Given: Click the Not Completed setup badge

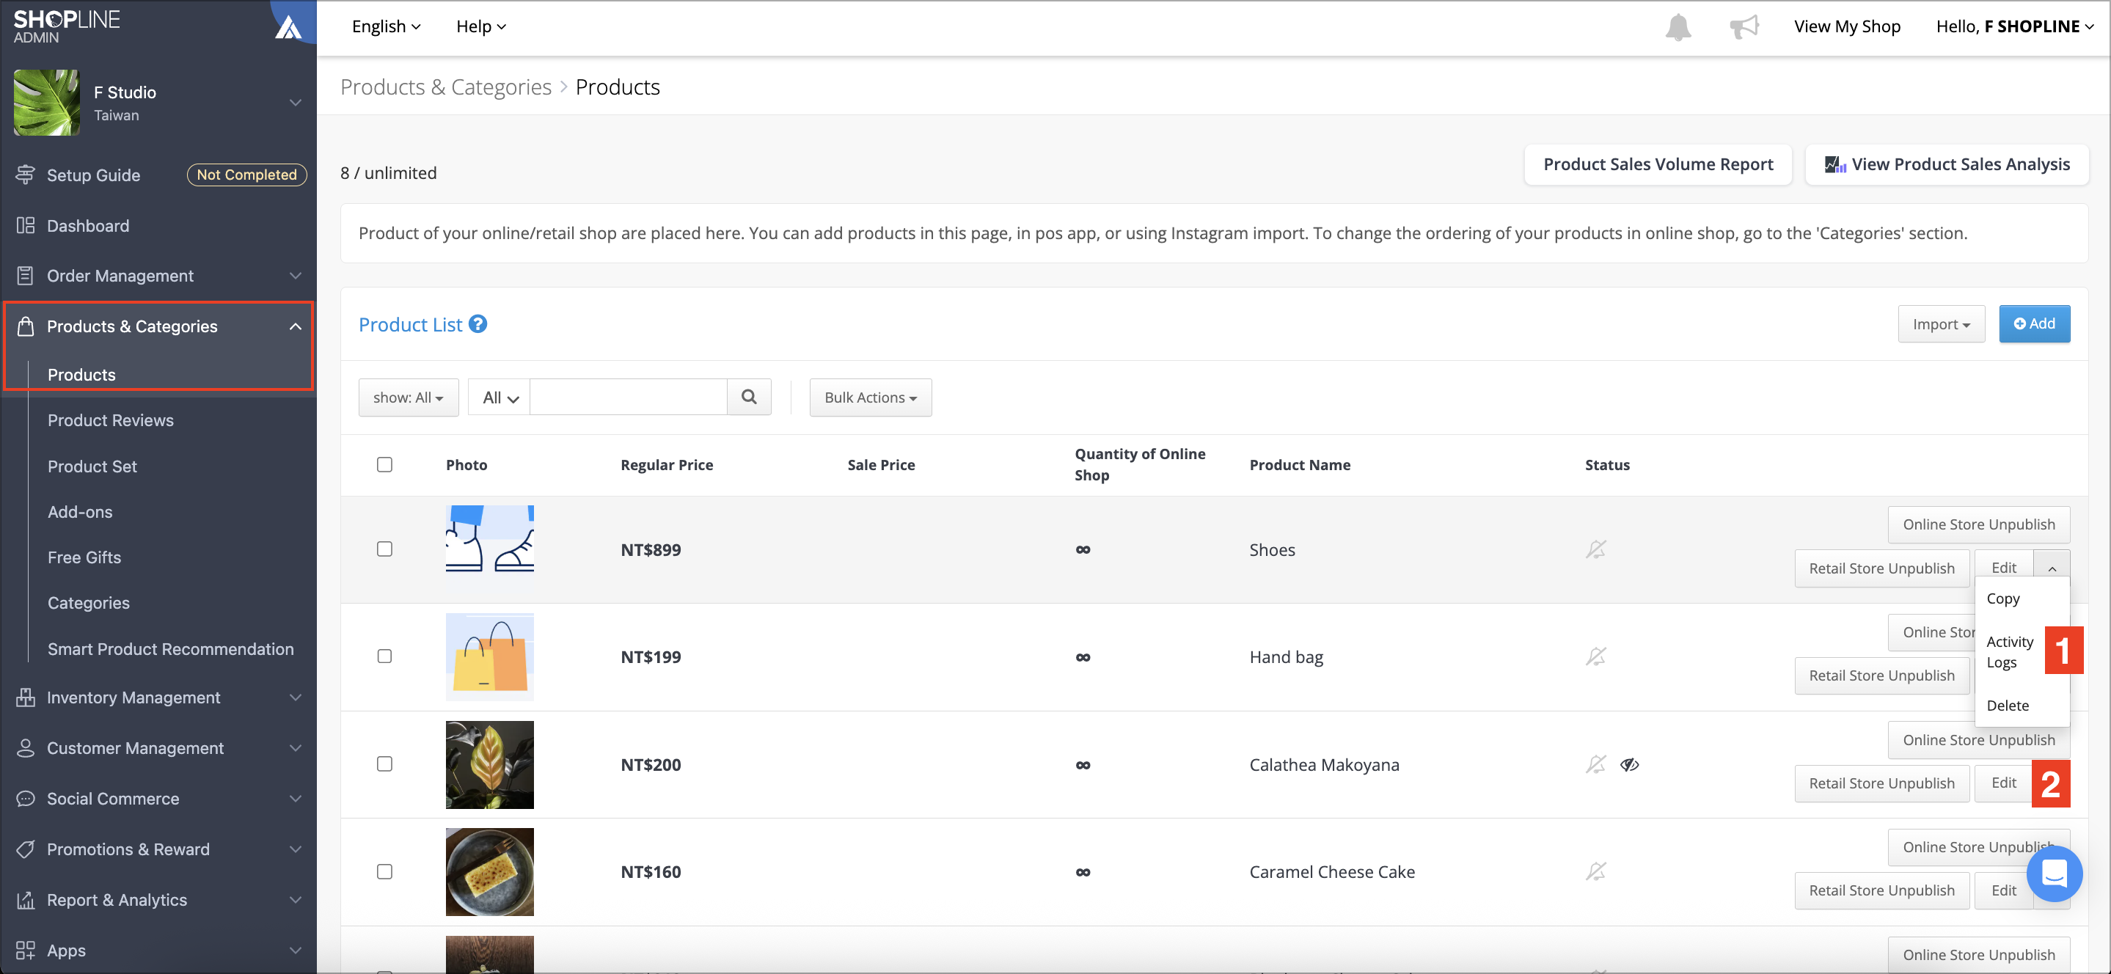Looking at the screenshot, I should point(246,175).
